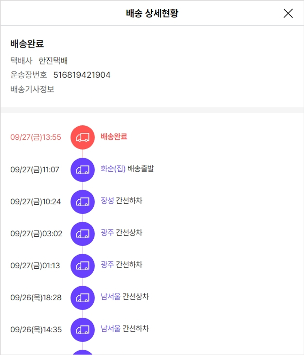Click the truck icon for 광주 간선하차
This screenshot has height=355, width=304.
coord(83,265)
